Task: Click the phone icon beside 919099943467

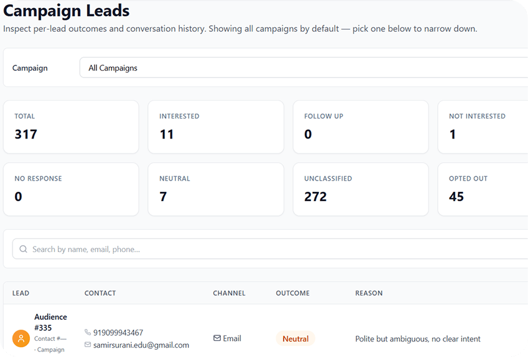Action: (x=88, y=332)
